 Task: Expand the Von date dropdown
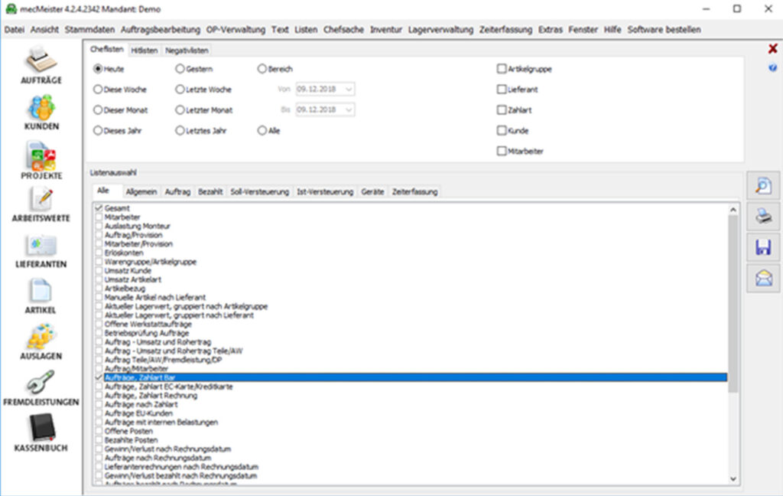[x=349, y=90]
